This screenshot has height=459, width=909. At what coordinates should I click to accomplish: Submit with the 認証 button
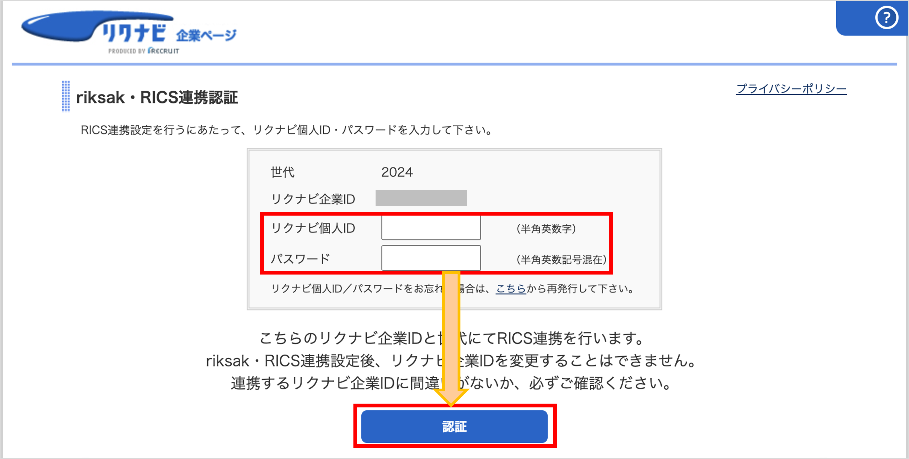454,426
